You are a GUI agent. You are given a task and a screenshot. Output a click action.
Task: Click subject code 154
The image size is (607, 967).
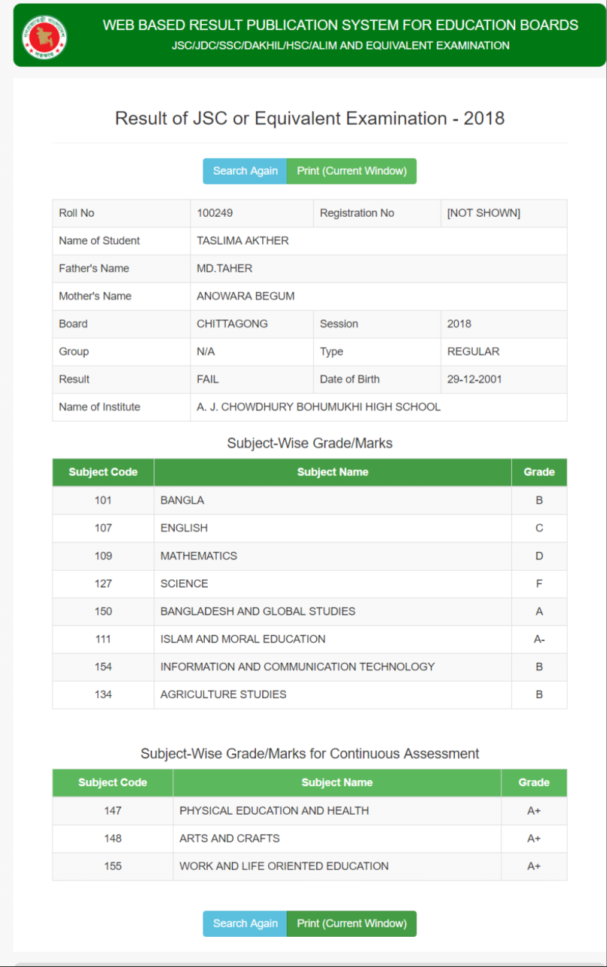coord(103,667)
